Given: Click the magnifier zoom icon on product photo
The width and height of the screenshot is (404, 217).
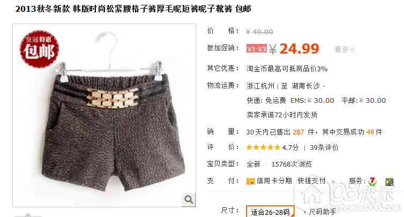Looking at the screenshot, I should pos(189,199).
